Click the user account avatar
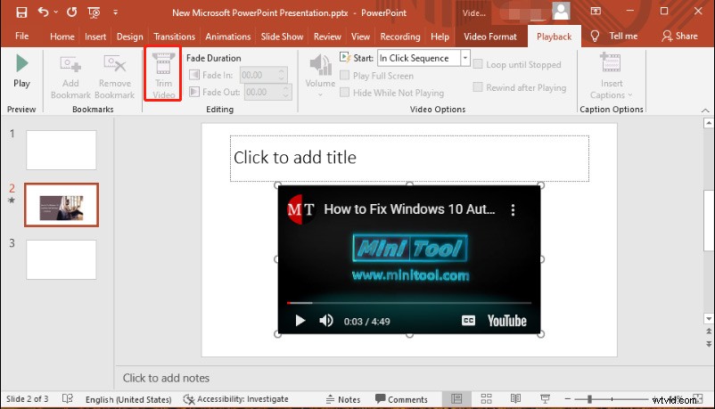This screenshot has height=409, width=715. (561, 10)
